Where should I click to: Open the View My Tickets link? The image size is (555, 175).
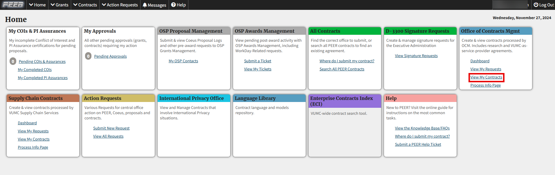[257, 69]
